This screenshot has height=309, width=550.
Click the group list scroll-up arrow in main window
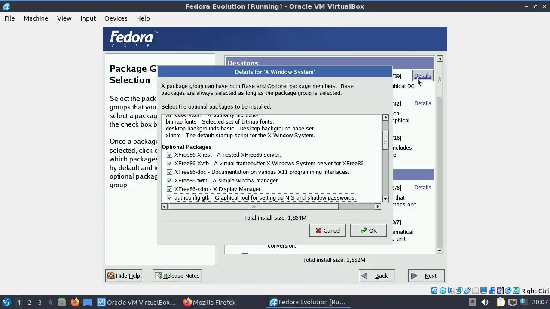point(440,58)
